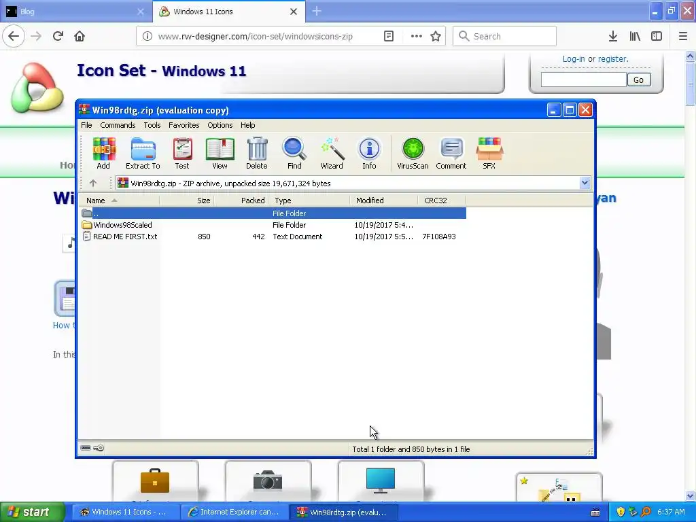Open Firefox downloads arrow
This screenshot has height=522, width=696.
click(613, 37)
